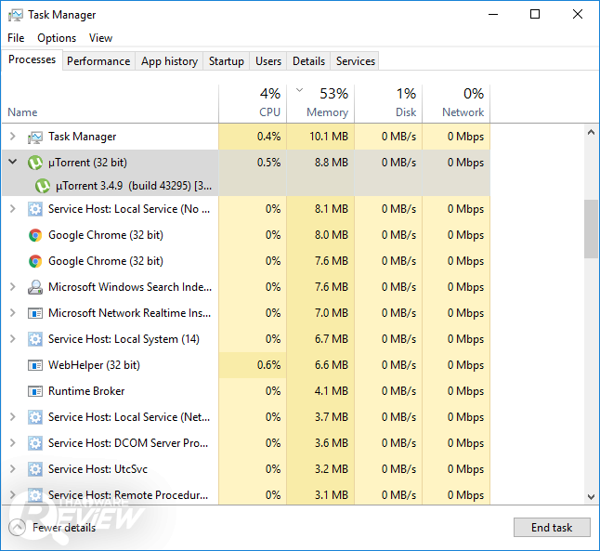Screen dimensions: 600x551
Task: Click Fewer details toggle button
Action: pyautogui.click(x=52, y=528)
